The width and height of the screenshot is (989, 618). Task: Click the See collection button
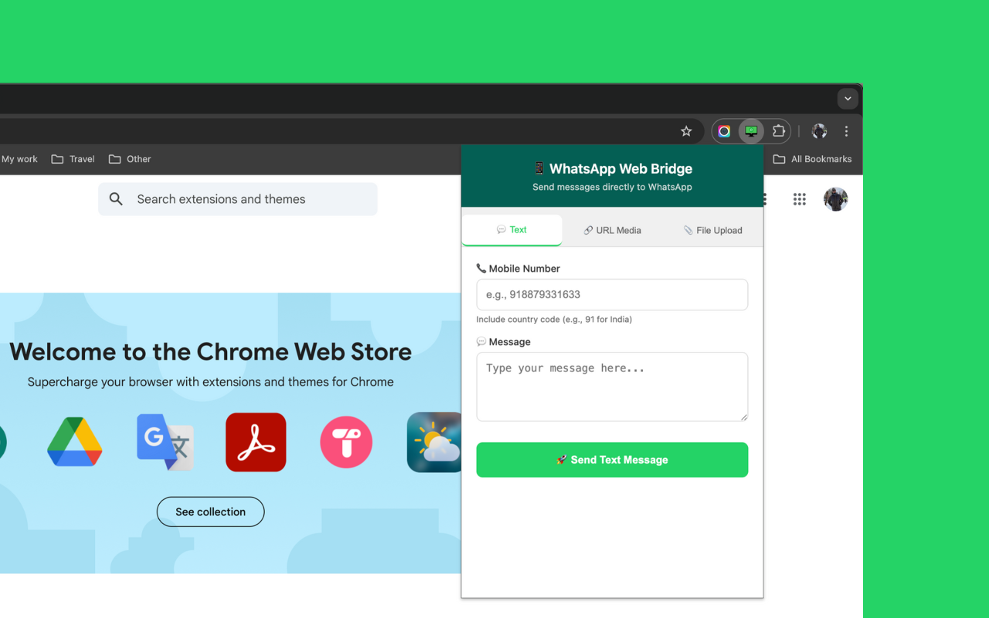point(210,511)
